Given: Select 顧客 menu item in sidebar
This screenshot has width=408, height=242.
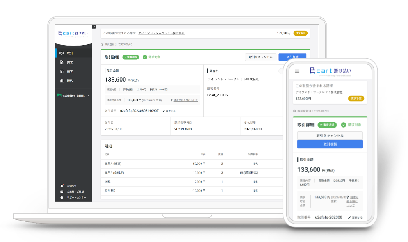Looking at the screenshot, I should pyautogui.click(x=70, y=71).
